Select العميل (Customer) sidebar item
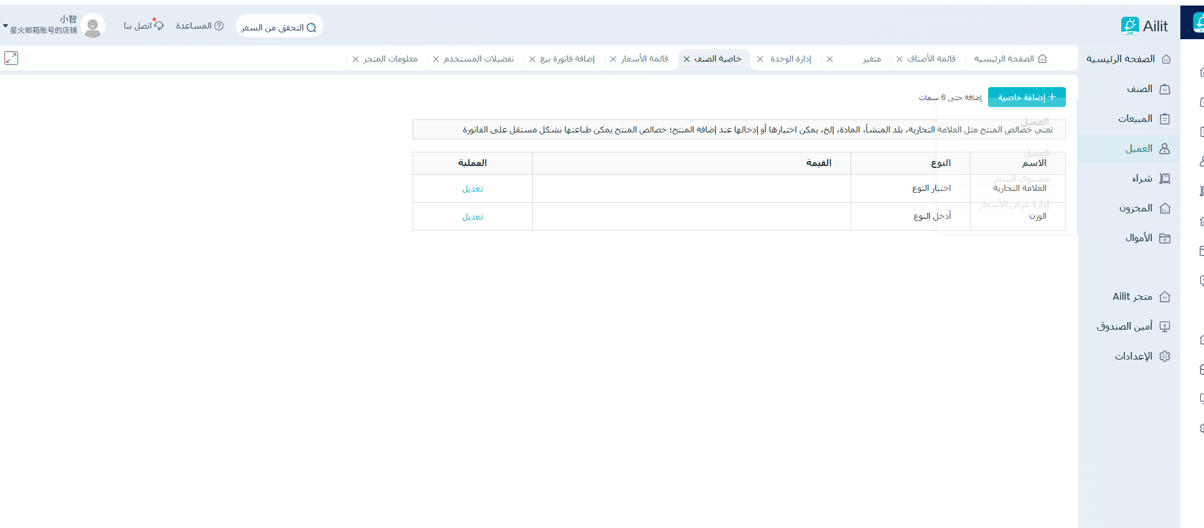Image resolution: width=1204 pixels, height=528 pixels. coord(1139,149)
